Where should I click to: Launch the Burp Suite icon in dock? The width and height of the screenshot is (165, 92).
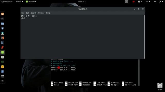(3, 38)
